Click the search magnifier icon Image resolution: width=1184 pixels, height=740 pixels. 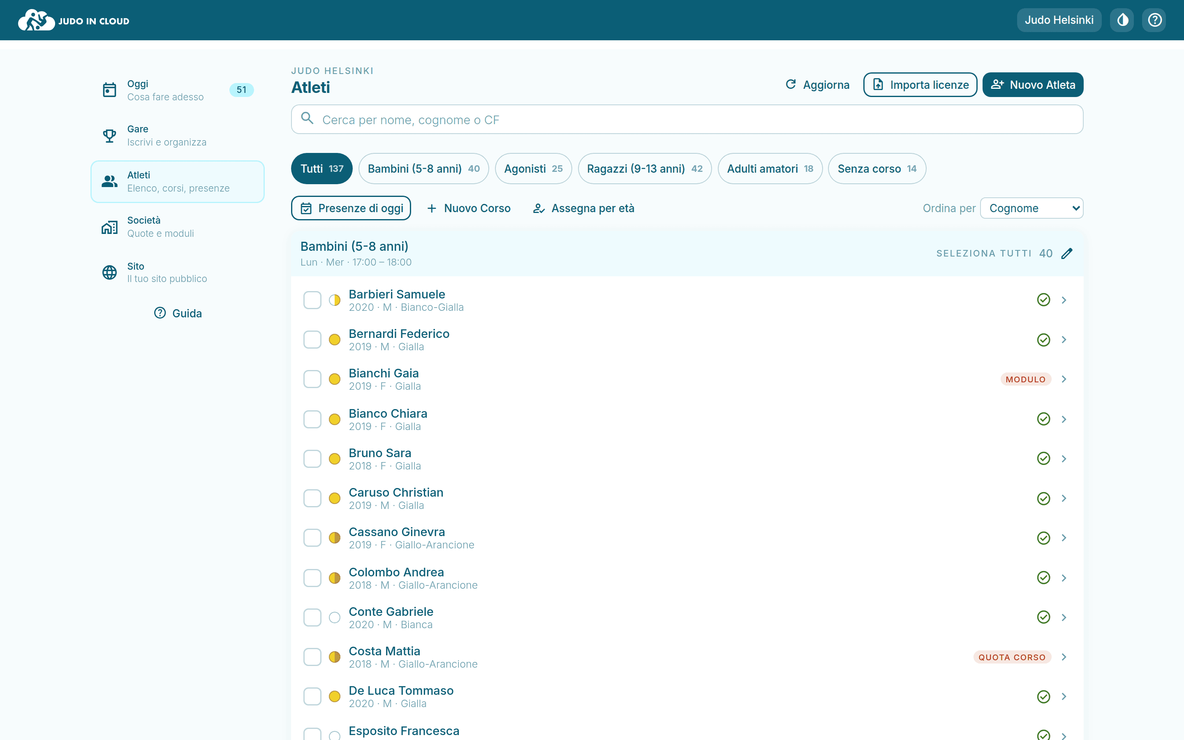point(307,118)
